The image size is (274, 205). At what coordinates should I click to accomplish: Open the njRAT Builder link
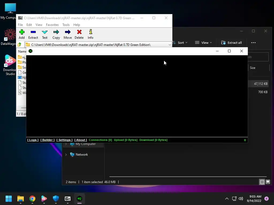coord(48,140)
